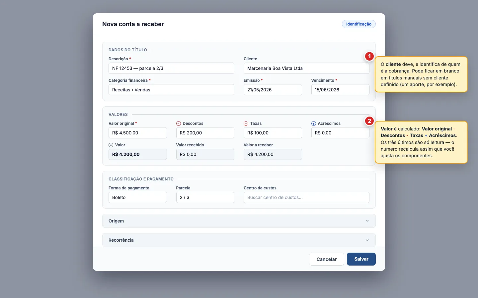
Task: Expand the Origem section
Action: 239,221
